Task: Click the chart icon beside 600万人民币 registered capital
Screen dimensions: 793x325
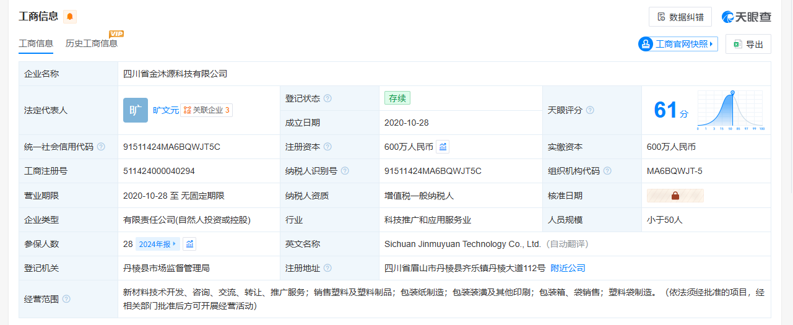Action: point(443,147)
